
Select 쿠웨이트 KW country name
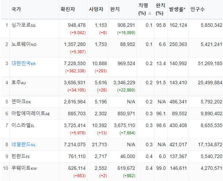point(24,168)
